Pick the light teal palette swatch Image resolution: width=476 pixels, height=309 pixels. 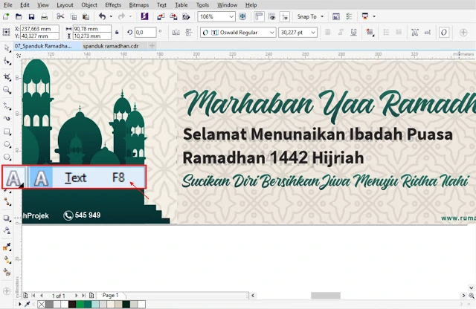pyautogui.click(x=95, y=304)
